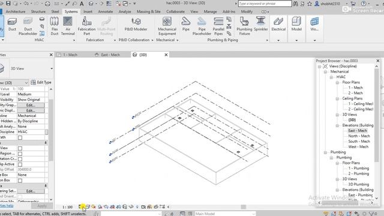The height and width of the screenshot is (216, 384).
Task: Click the drawing area horizontal scrollbar thumb
Action: (243, 207)
